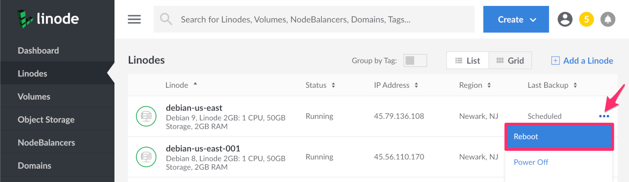Click Newark, NJ region for debian-us-east
This screenshot has width=629, height=182.
pyautogui.click(x=478, y=116)
